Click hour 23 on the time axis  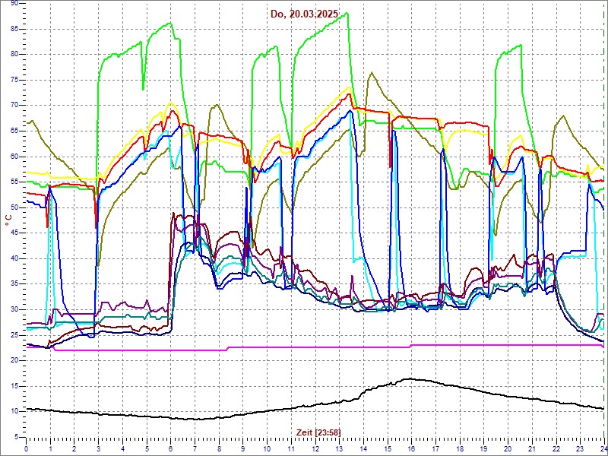580,448
